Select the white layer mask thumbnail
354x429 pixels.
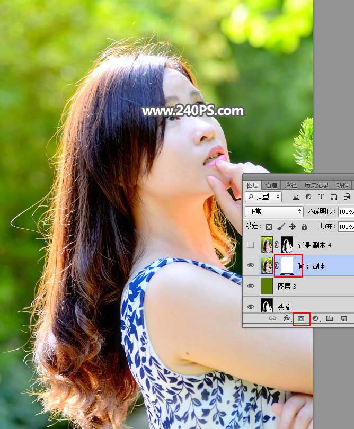click(287, 266)
